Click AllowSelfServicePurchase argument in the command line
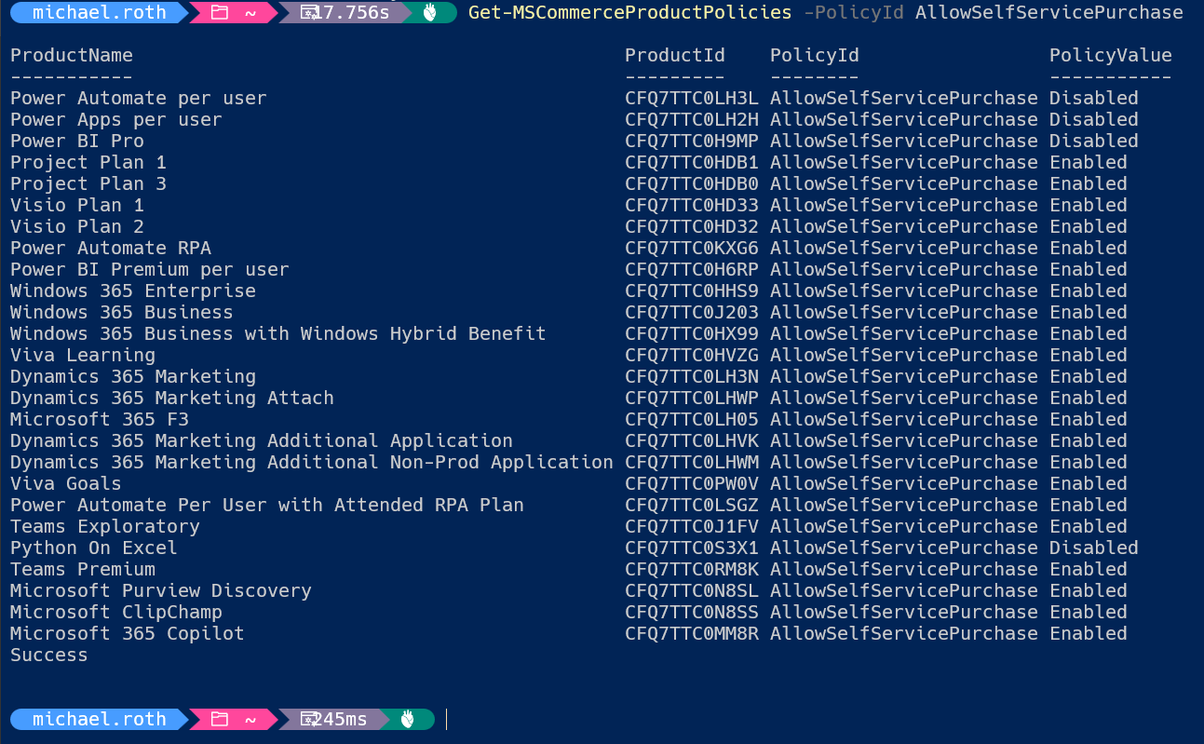The height and width of the screenshot is (744, 1204). [1049, 13]
